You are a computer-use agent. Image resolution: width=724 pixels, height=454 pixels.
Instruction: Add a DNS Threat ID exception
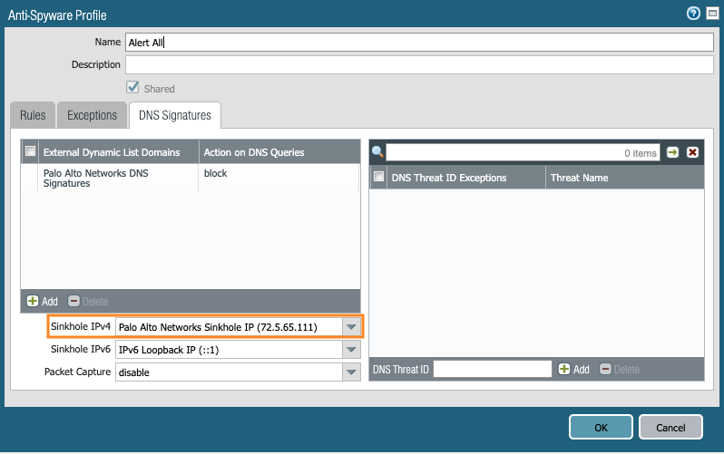(x=573, y=369)
